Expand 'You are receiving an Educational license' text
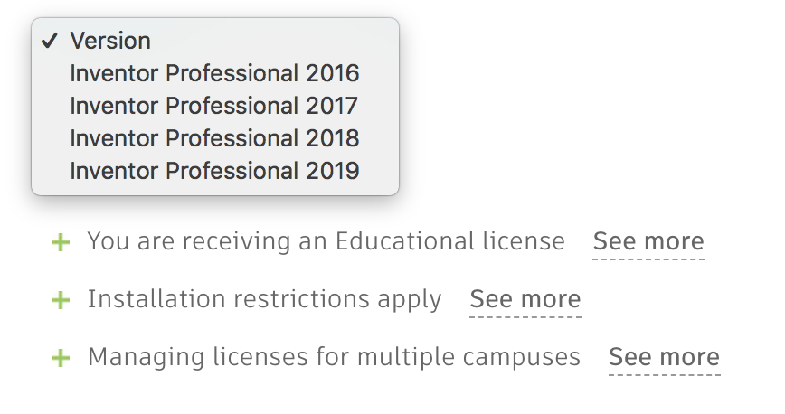 [x=326, y=242]
